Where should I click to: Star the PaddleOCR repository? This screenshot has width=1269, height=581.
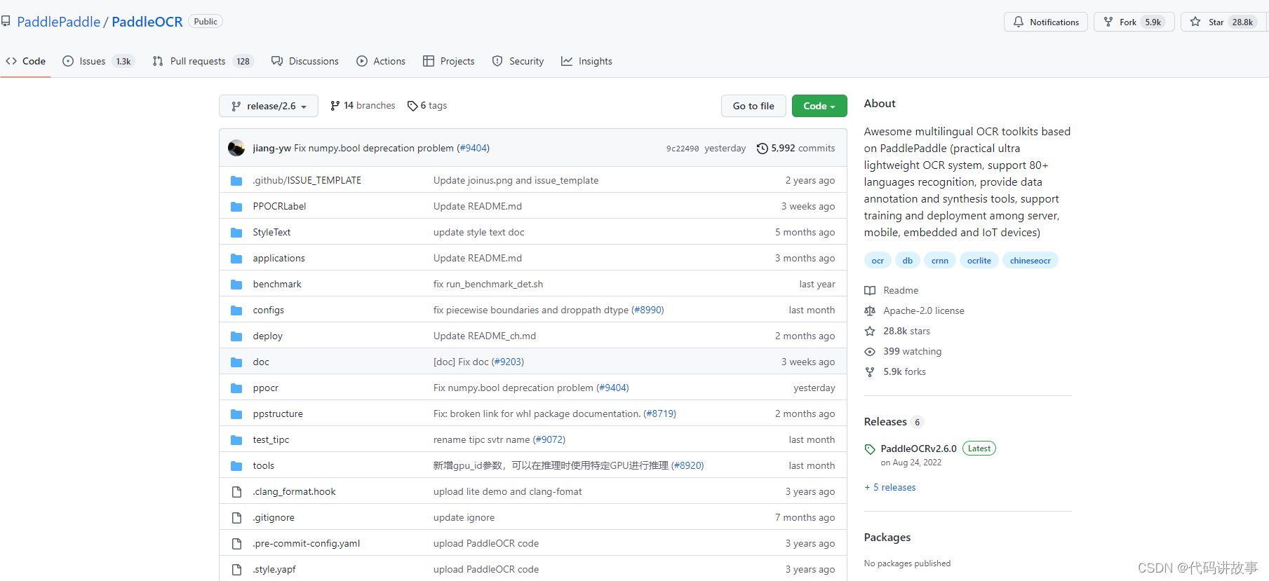pyautogui.click(x=1223, y=22)
